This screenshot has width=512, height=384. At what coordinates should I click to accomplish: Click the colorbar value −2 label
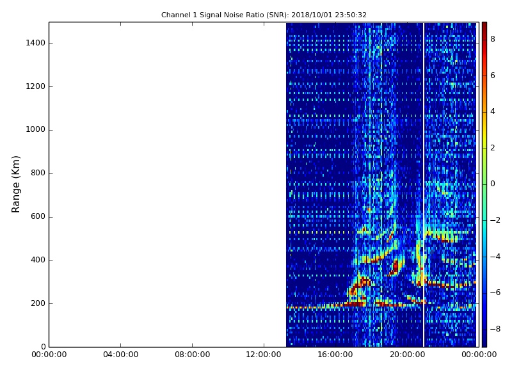pyautogui.click(x=495, y=220)
